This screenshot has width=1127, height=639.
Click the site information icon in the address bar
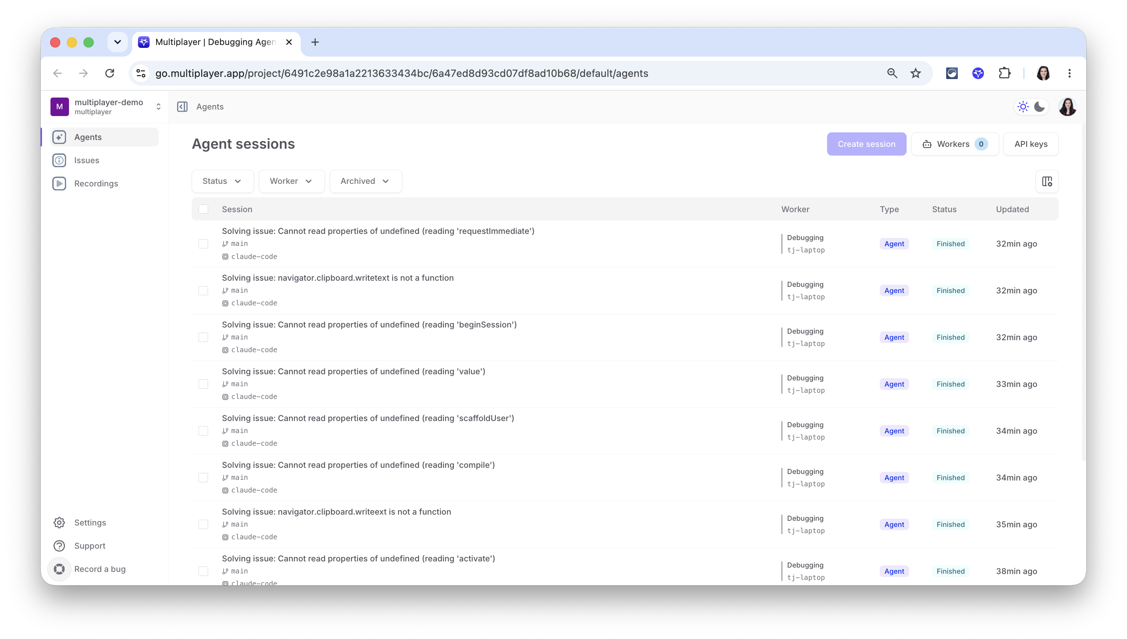pos(141,73)
